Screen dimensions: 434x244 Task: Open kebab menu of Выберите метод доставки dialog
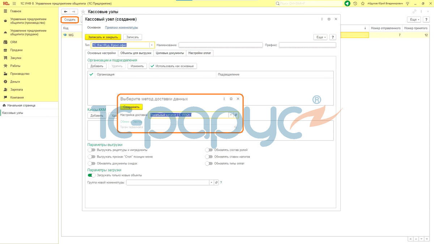(x=224, y=99)
